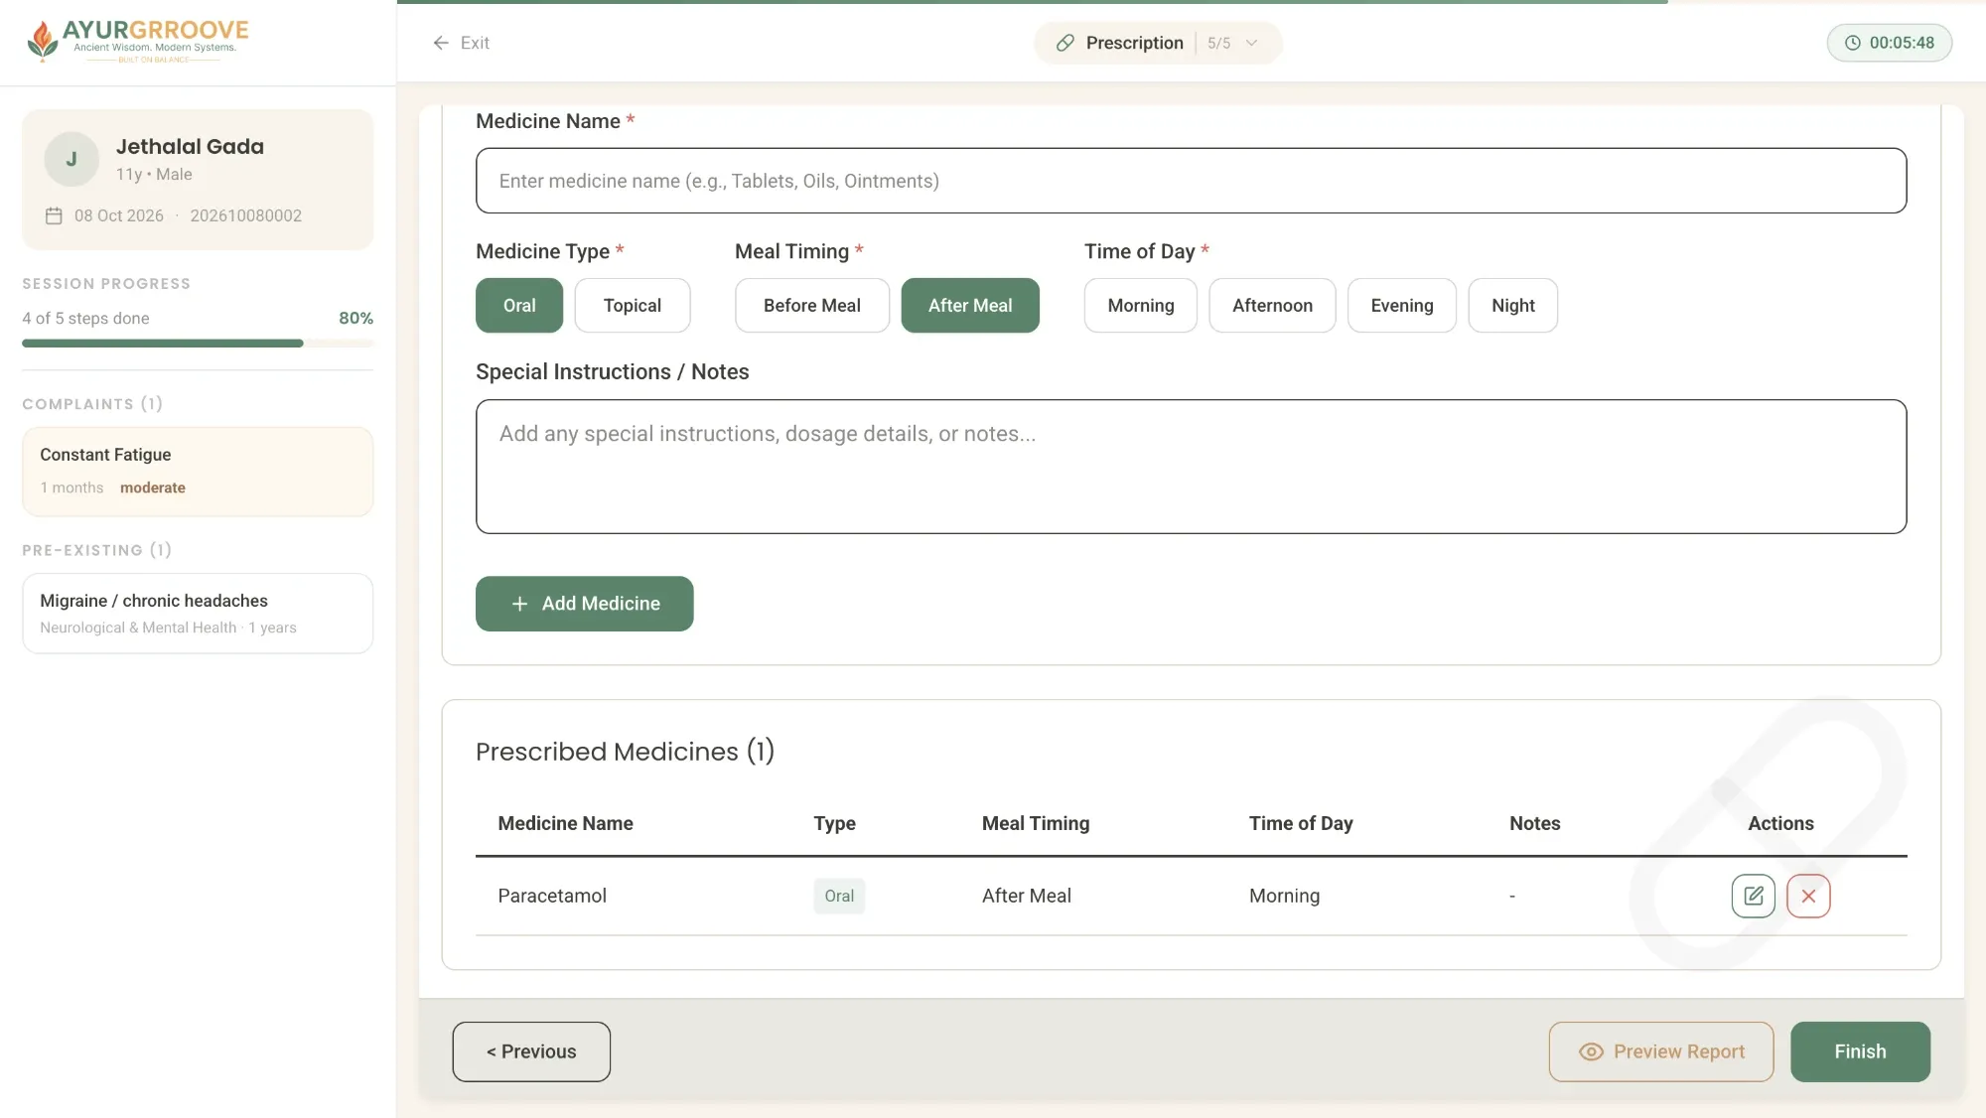
Task: Exit the consultation session
Action: (x=462, y=43)
